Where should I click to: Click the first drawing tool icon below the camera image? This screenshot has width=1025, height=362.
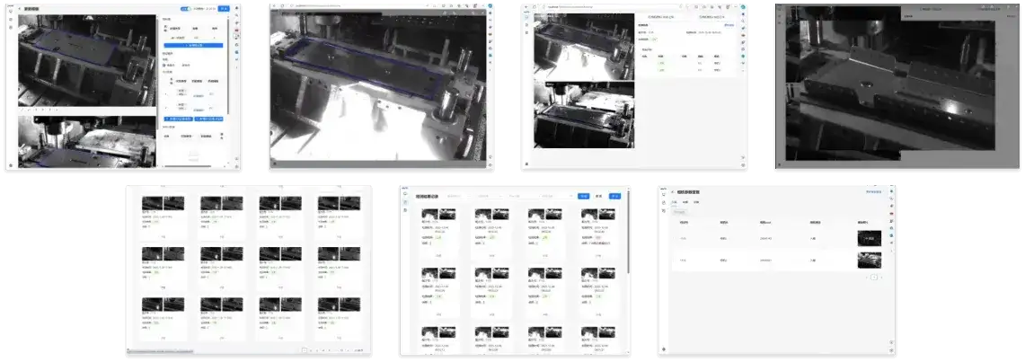(x=22, y=110)
